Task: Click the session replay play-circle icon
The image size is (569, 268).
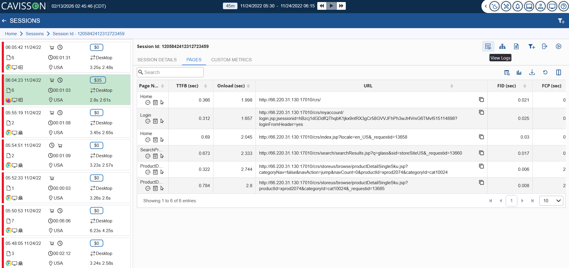Action: (558, 46)
